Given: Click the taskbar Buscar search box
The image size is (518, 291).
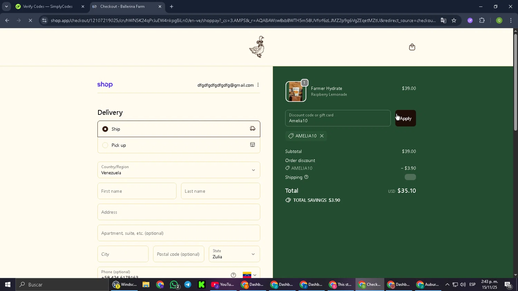Looking at the screenshot, I should click(x=62, y=284).
